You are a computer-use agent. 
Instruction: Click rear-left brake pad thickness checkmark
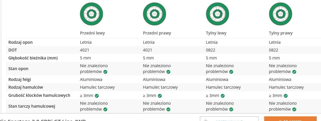tap(223, 96)
